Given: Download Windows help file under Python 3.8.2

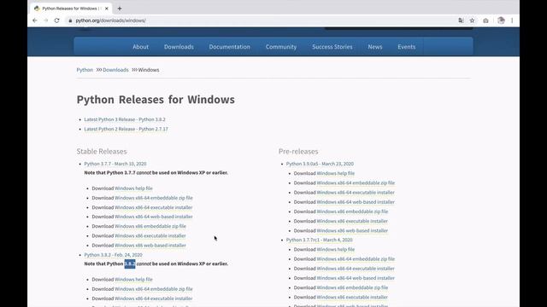Looking at the screenshot, I should (x=133, y=280).
